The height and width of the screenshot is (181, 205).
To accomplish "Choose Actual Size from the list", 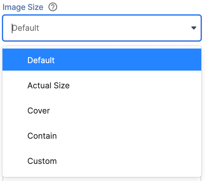I will click(102, 86).
